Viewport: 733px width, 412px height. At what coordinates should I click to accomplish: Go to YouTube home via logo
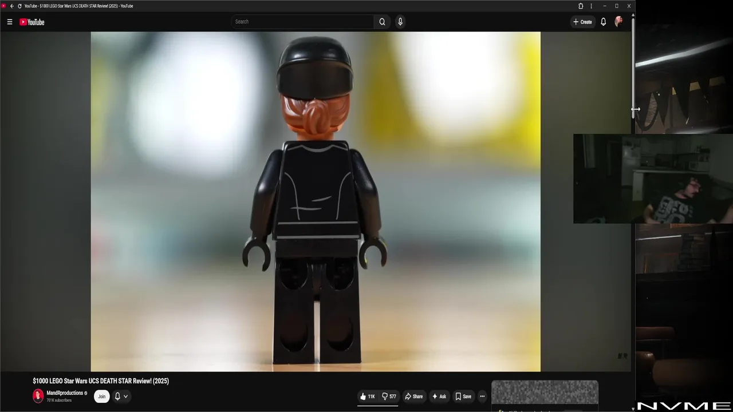(32, 22)
